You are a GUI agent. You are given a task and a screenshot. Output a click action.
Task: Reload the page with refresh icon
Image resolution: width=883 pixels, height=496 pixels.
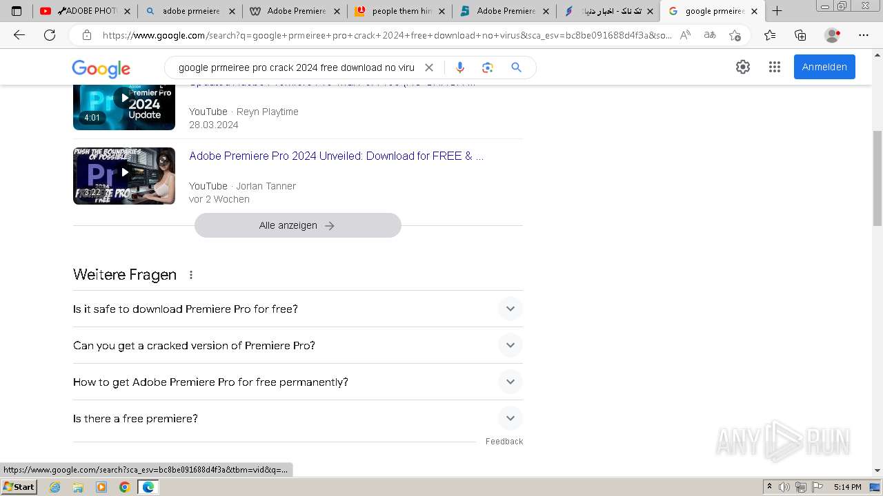50,35
